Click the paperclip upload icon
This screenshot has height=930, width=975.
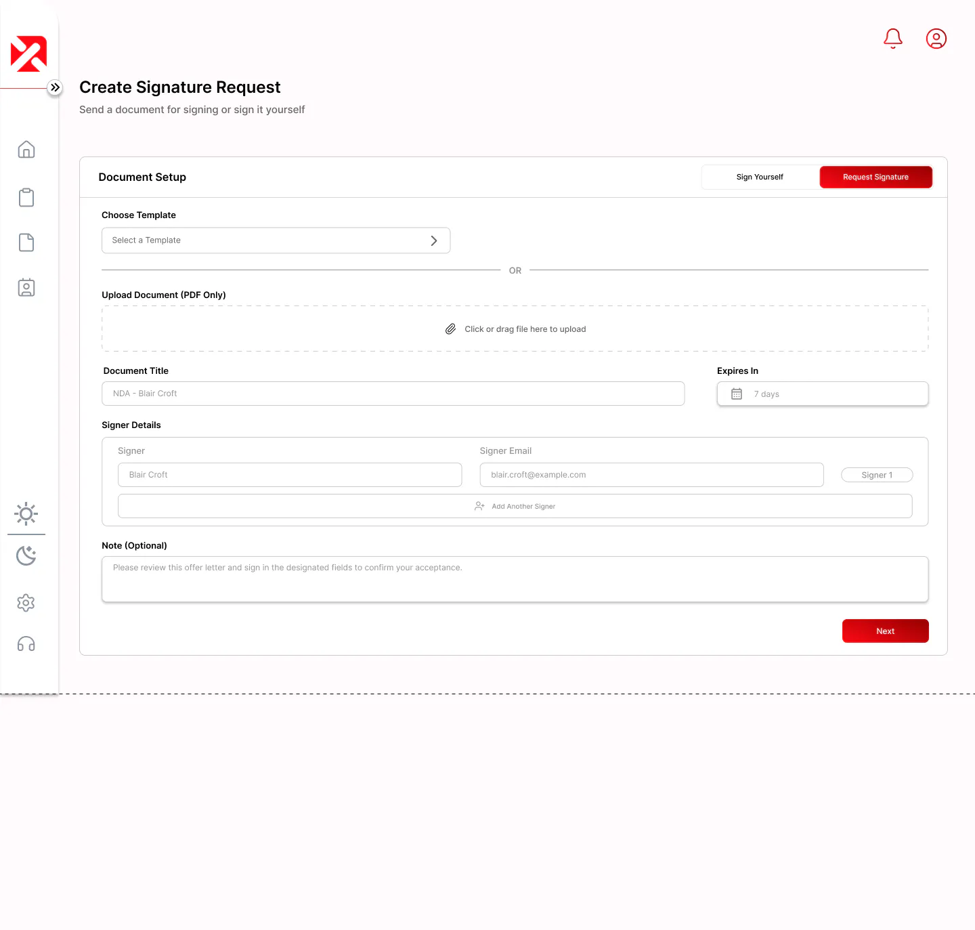450,329
